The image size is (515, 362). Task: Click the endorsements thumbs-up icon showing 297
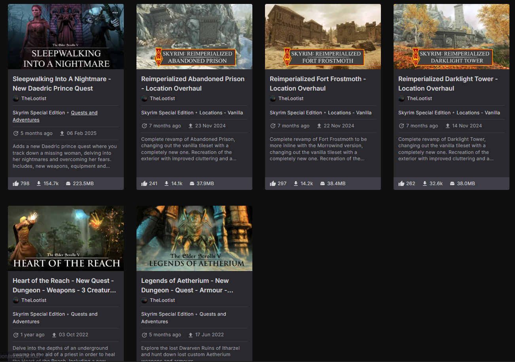click(273, 184)
